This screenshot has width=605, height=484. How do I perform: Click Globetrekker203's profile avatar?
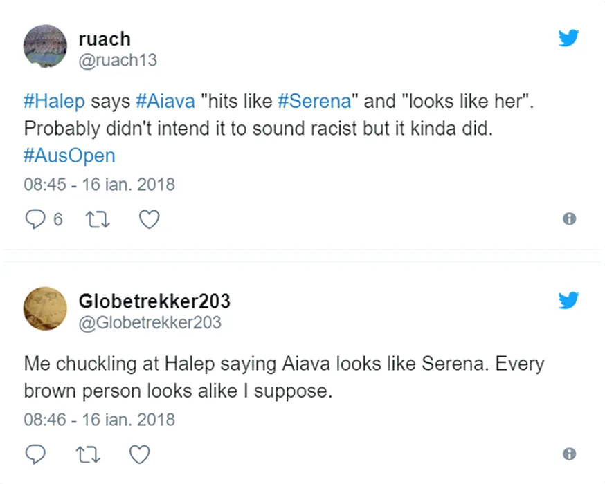(x=46, y=309)
